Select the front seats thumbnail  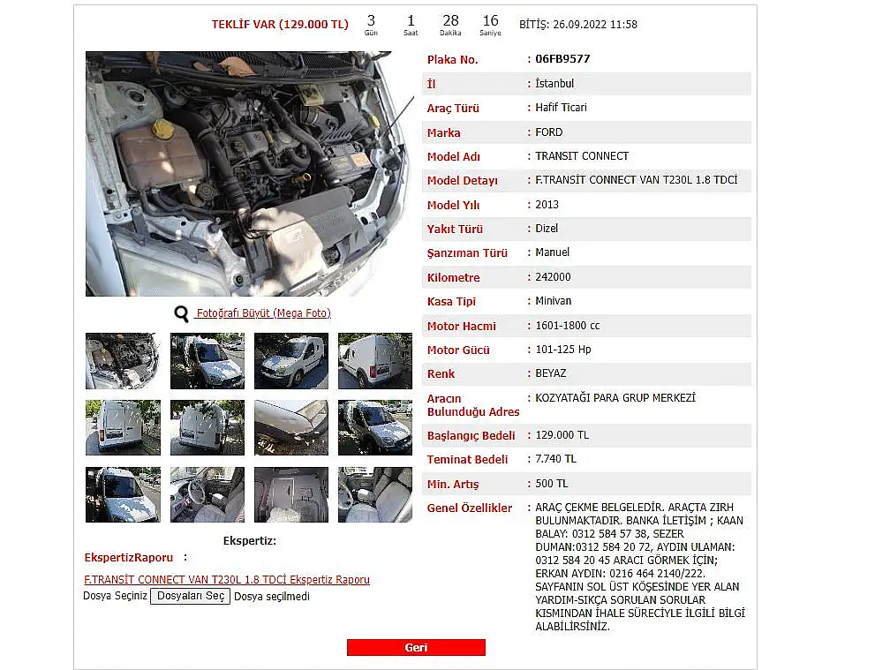[x=375, y=495]
